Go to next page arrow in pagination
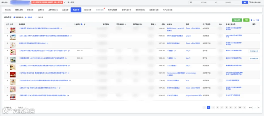This screenshot has height=116, width=264. (244, 107)
